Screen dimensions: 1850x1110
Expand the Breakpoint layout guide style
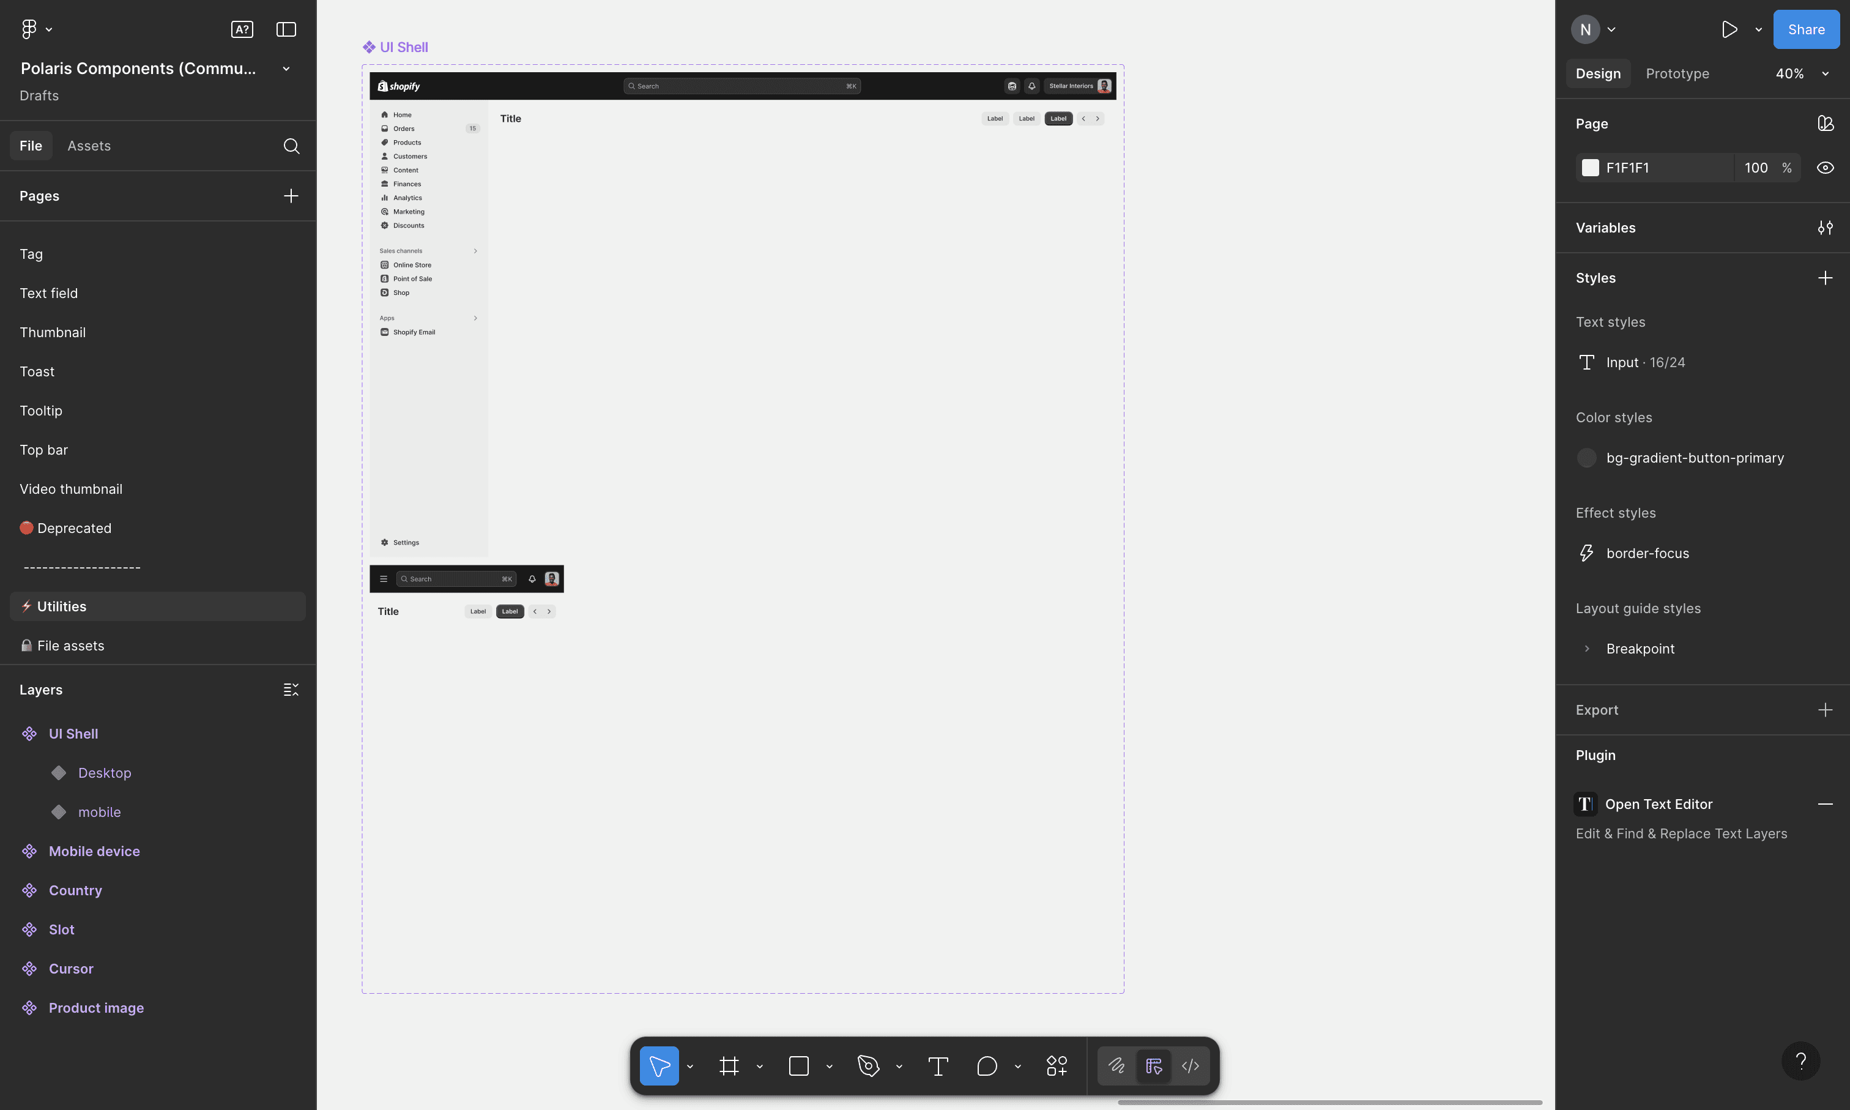[1587, 649]
